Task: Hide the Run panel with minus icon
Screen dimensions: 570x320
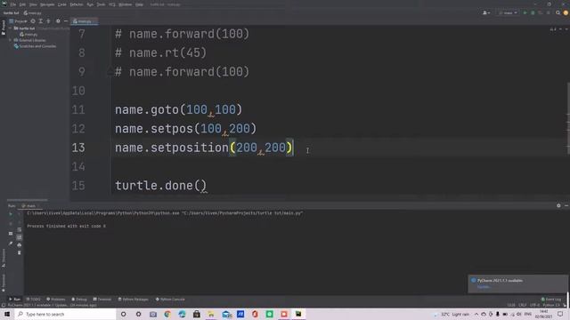Action: click(566, 205)
